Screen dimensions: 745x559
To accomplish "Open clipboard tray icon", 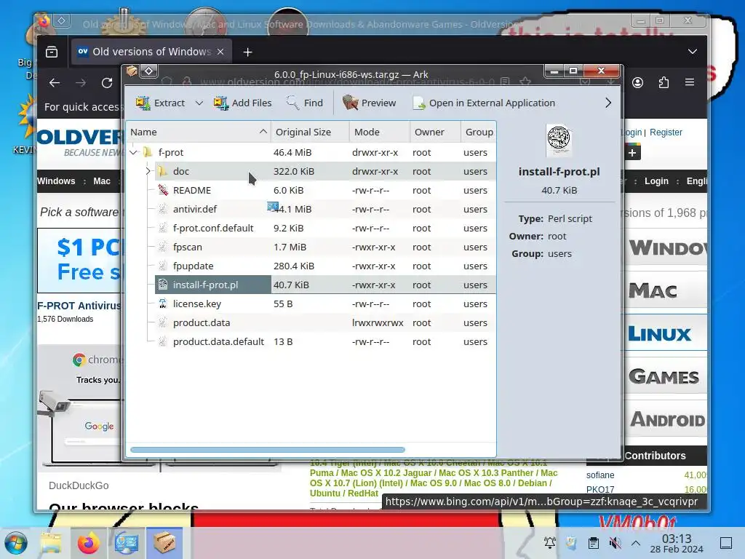I will click(593, 542).
